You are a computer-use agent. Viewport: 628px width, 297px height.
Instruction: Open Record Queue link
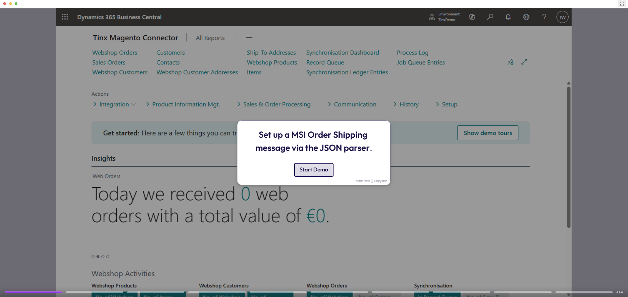click(x=325, y=62)
